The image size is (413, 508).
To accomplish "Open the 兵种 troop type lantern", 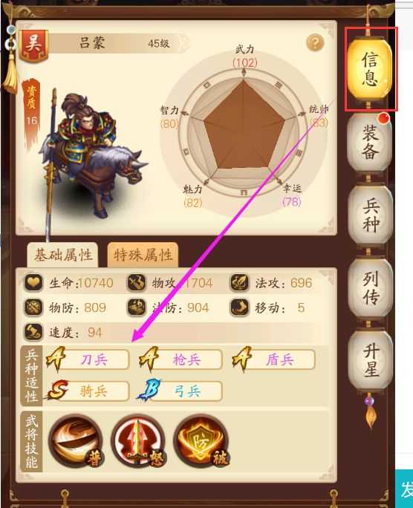I will coord(371,215).
